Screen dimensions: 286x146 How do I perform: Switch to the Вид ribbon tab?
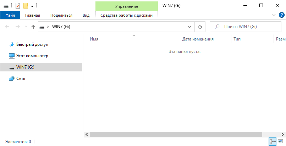coord(86,15)
